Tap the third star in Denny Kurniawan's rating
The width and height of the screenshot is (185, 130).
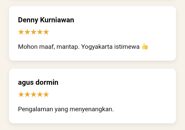click(x=33, y=32)
